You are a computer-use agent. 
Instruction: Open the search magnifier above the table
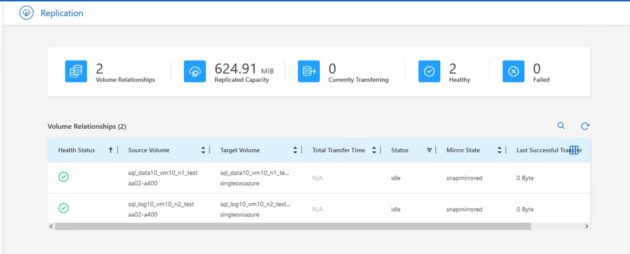click(x=561, y=126)
